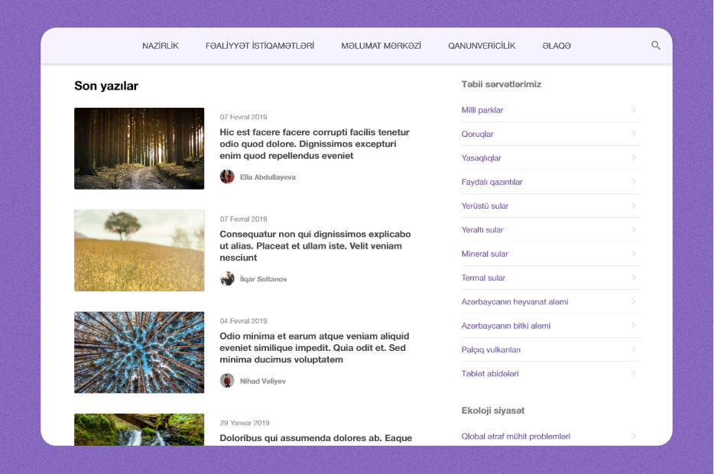Click the 04 Fevral 2019 date

(243, 321)
